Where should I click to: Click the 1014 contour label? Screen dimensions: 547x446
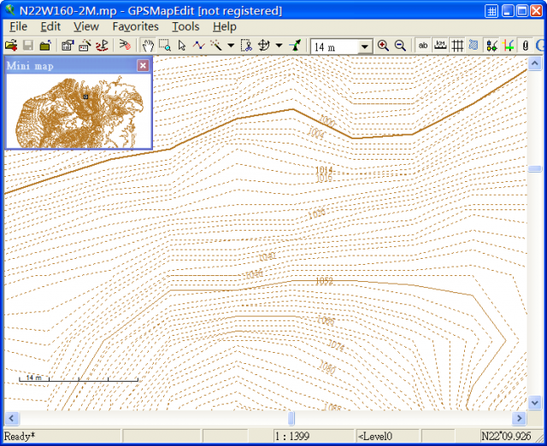tap(324, 170)
